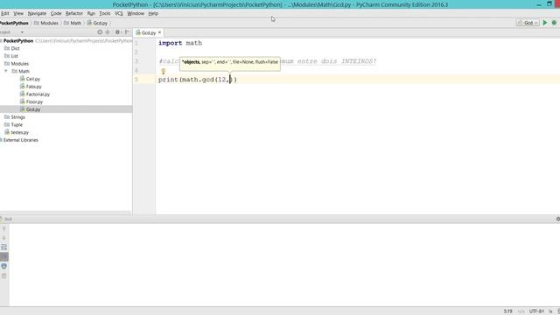
Task: Open the Refactor menu
Action: pos(73,13)
